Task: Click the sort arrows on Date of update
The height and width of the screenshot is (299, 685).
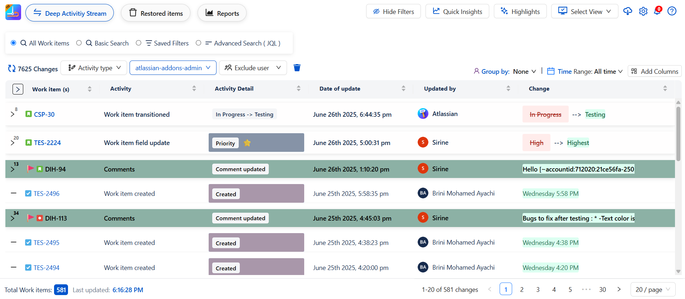Action: coord(403,88)
